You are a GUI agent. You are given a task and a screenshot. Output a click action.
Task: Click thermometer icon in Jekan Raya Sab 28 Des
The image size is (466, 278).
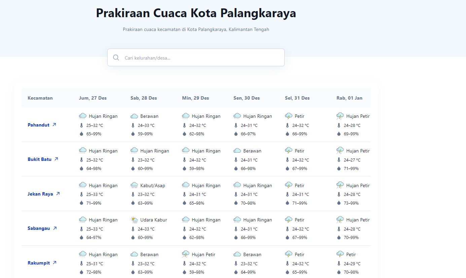coord(133,194)
